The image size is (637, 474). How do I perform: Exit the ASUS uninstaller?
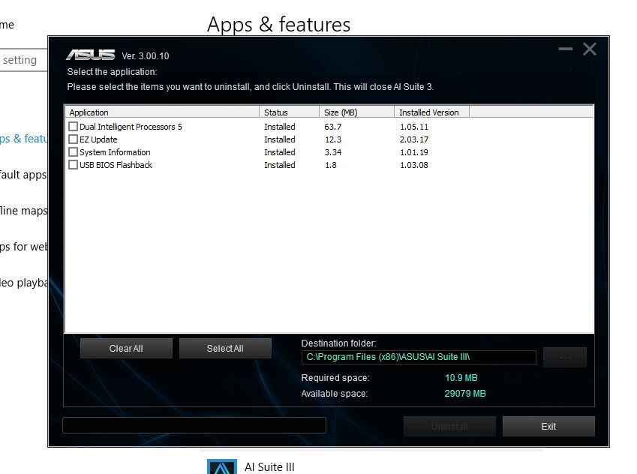coord(548,427)
